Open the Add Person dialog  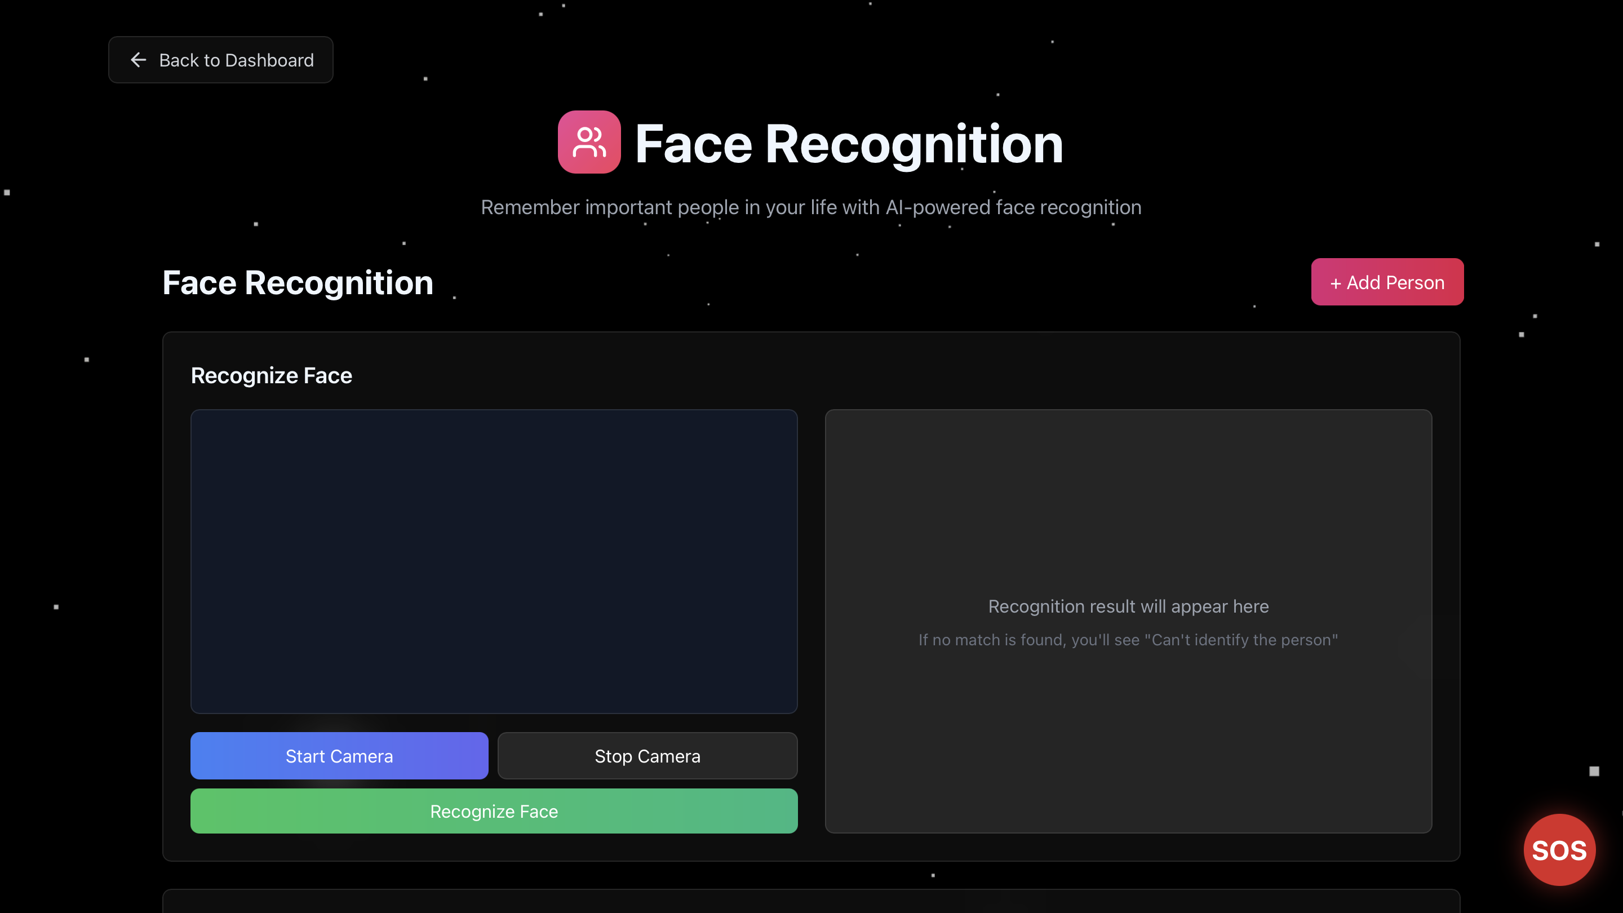[x=1387, y=282]
